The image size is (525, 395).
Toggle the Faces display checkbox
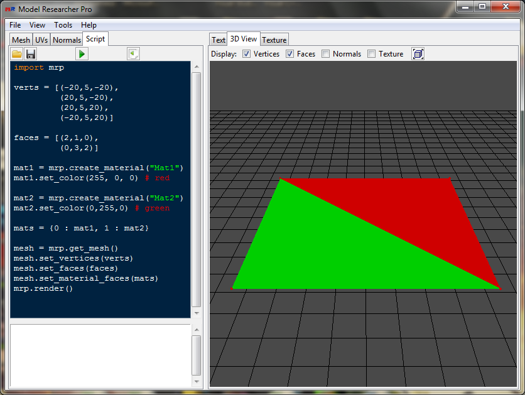[290, 54]
